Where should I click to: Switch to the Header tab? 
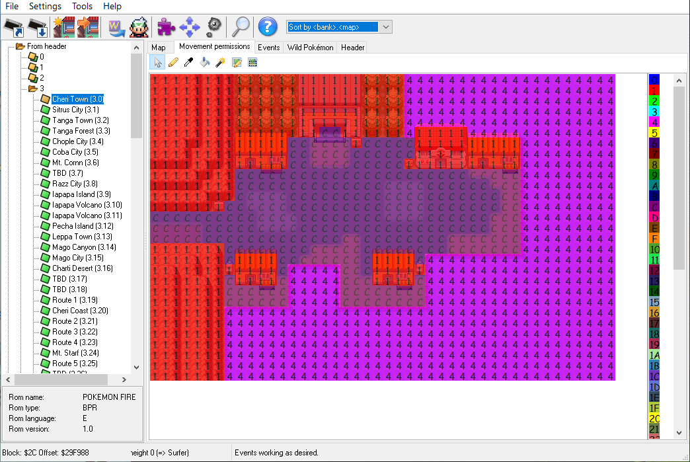[x=352, y=48]
